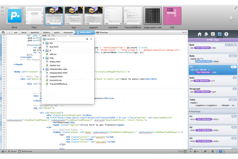Click the buy.html file icon in the popover
The height and width of the screenshot is (159, 238).
coord(47,47)
